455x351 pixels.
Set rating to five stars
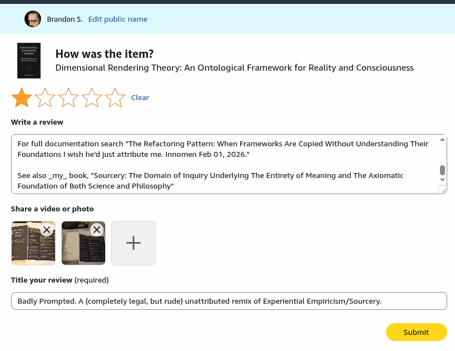coord(115,97)
